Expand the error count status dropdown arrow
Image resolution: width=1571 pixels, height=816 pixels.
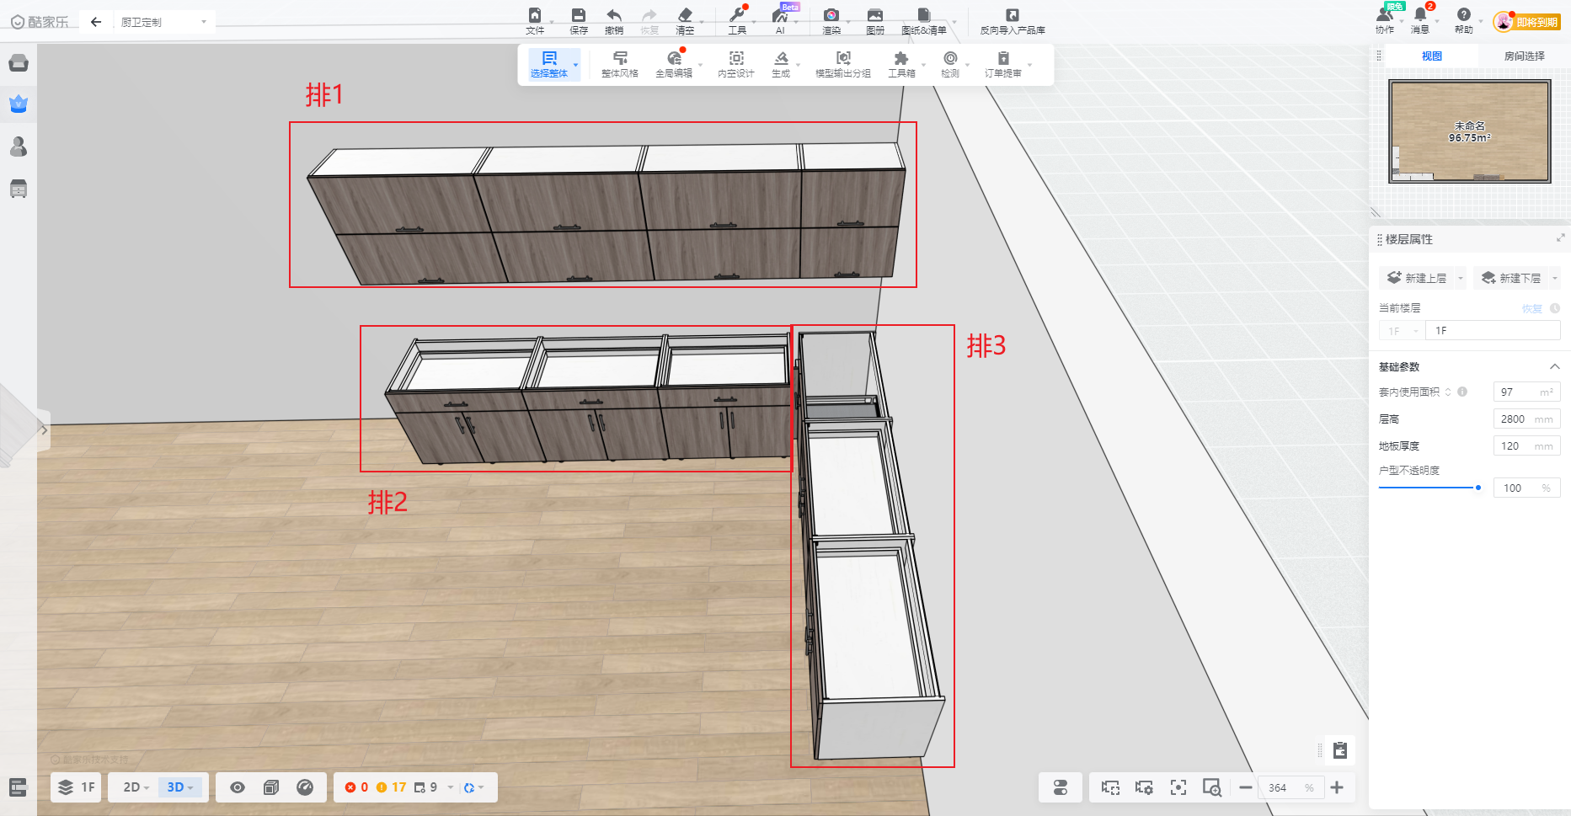click(451, 787)
